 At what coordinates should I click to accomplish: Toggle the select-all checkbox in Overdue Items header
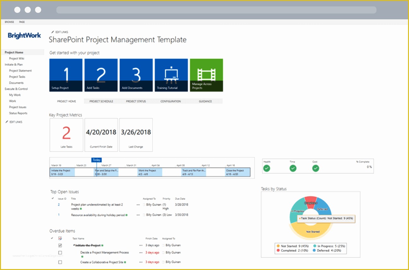click(x=60, y=238)
